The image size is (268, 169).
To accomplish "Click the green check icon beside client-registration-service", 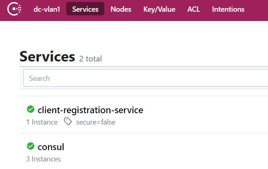I will [x=31, y=109].
